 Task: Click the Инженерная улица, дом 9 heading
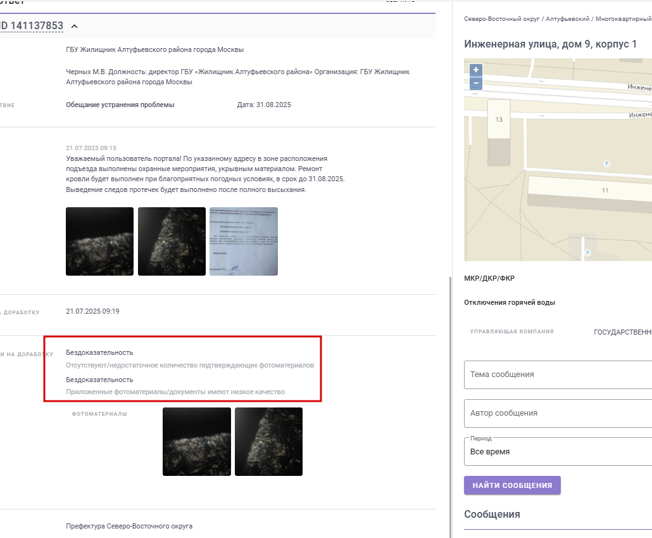click(550, 44)
